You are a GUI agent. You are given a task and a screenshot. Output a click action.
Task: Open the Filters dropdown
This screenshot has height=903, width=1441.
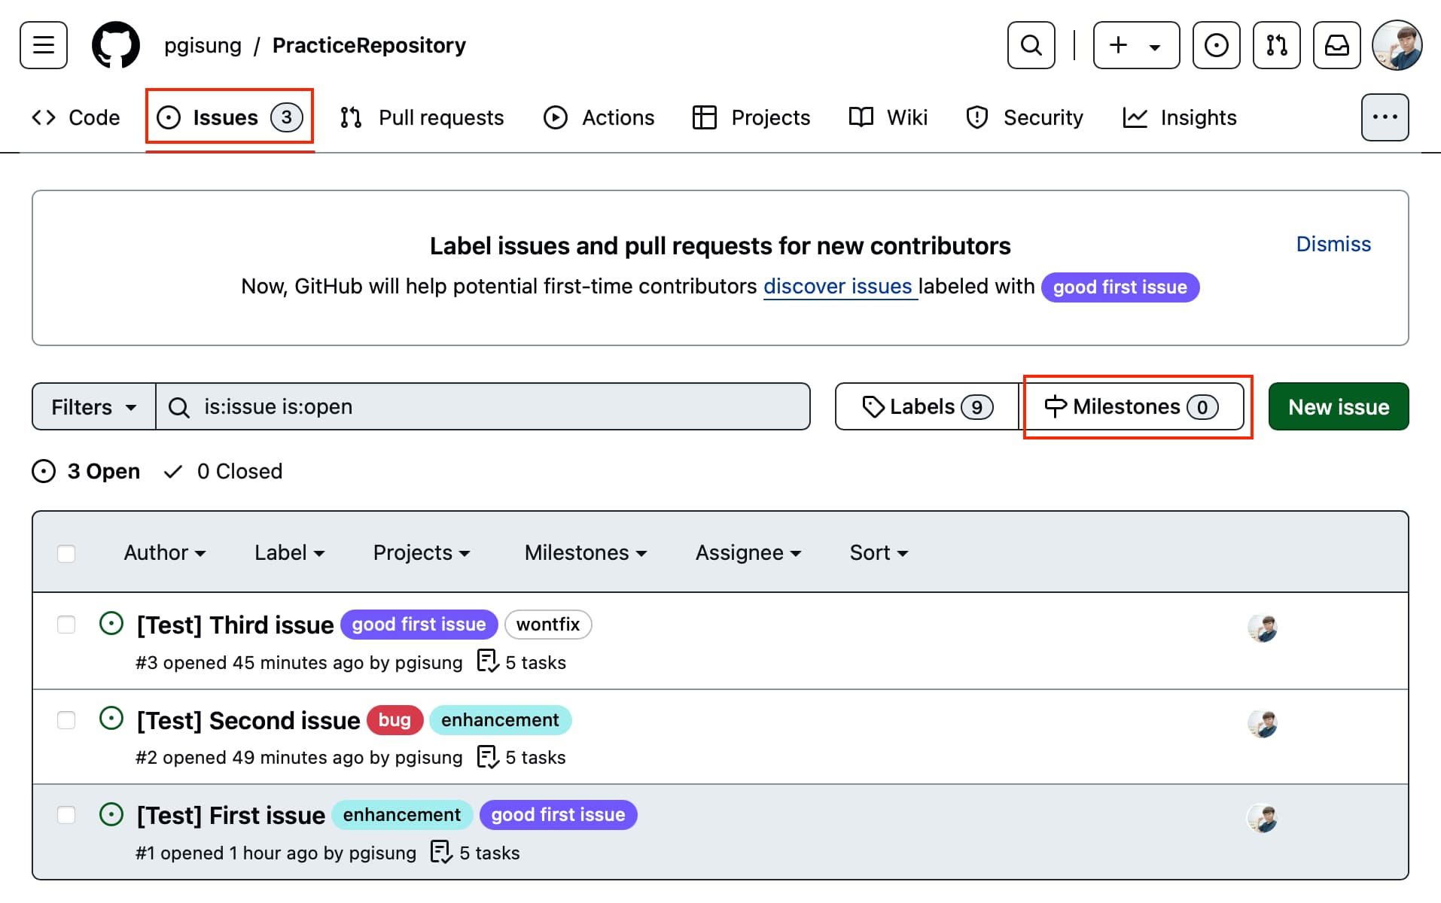94,407
